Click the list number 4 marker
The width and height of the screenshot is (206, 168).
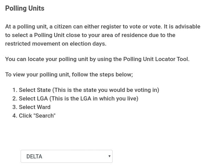15,116
